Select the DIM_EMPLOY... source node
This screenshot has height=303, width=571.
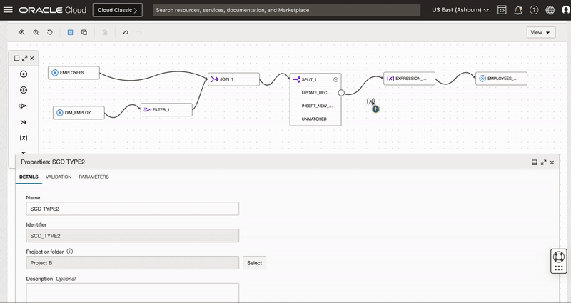click(79, 113)
